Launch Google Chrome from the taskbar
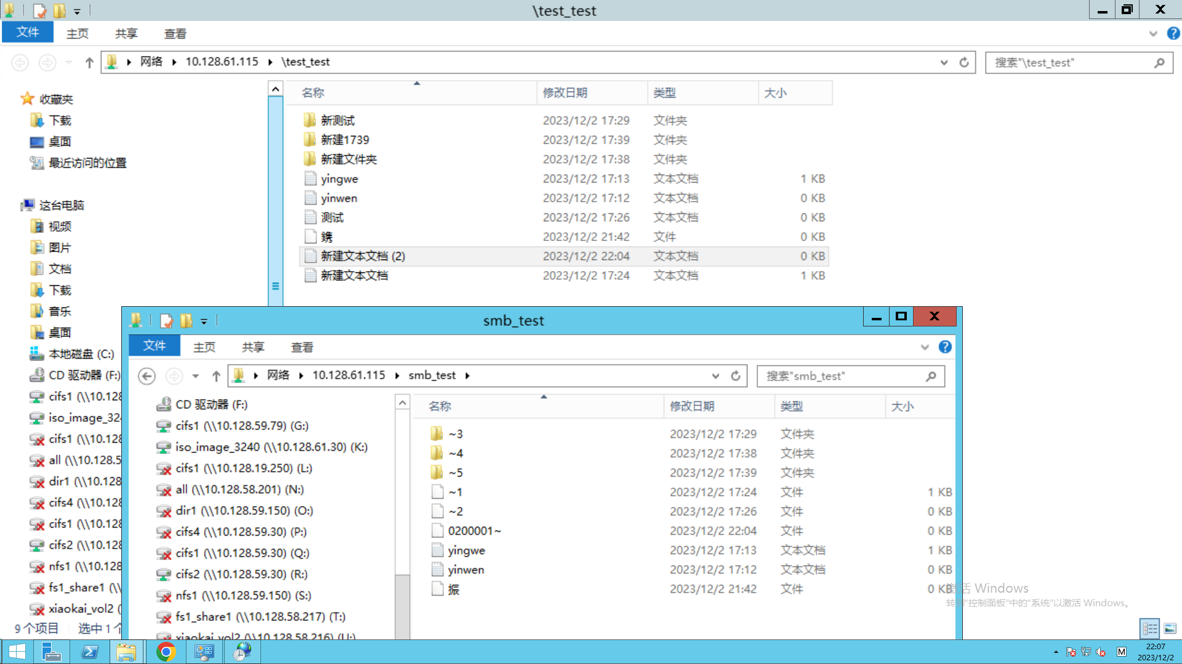The image size is (1182, 664). pos(166,652)
